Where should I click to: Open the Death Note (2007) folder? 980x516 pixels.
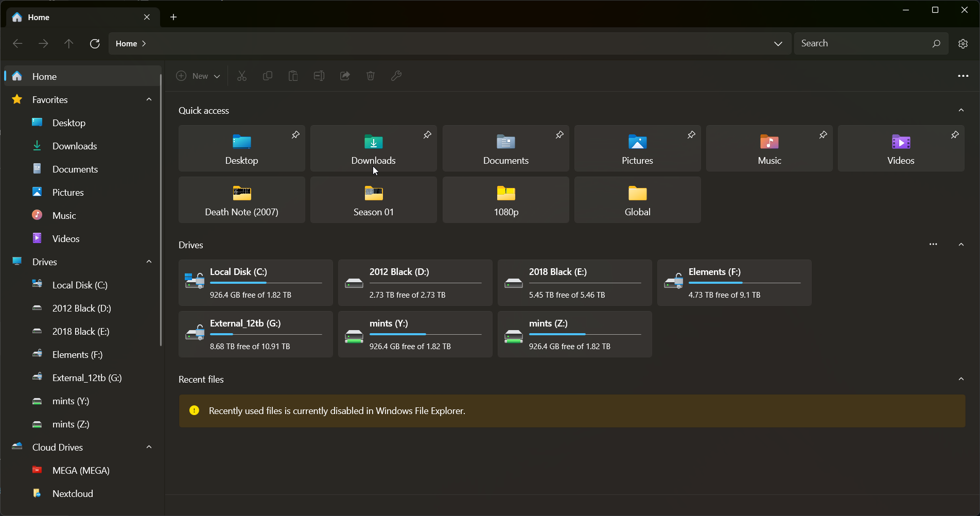[x=241, y=200]
